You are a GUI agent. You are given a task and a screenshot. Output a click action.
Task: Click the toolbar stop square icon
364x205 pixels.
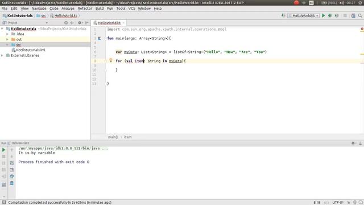tap(345, 15)
